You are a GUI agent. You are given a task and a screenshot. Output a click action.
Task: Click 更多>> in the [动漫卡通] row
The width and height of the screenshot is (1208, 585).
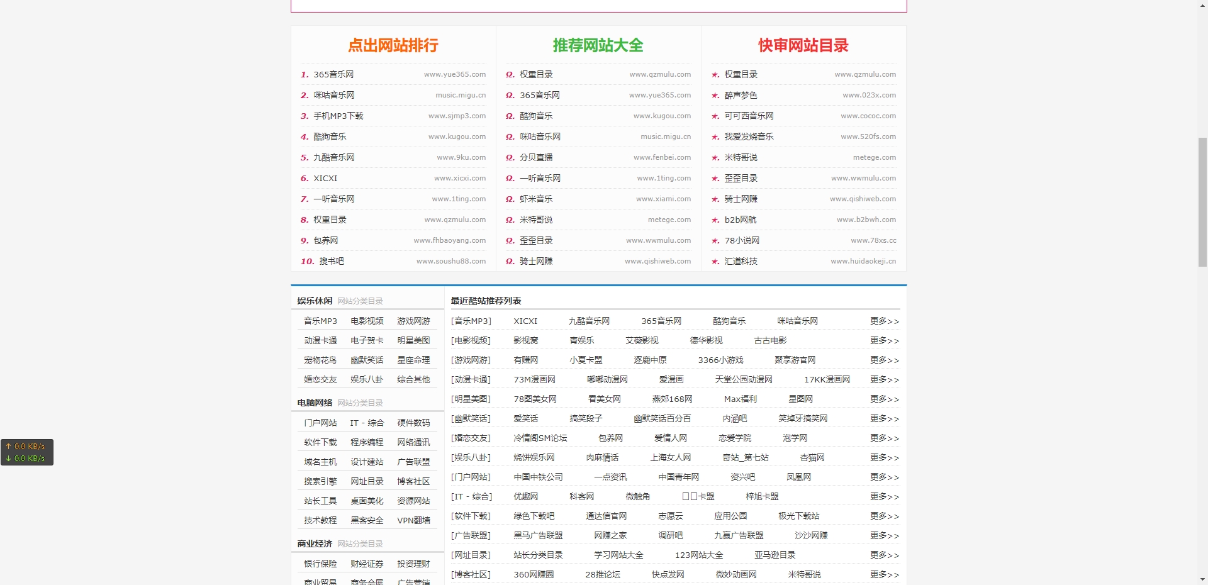pyautogui.click(x=885, y=379)
